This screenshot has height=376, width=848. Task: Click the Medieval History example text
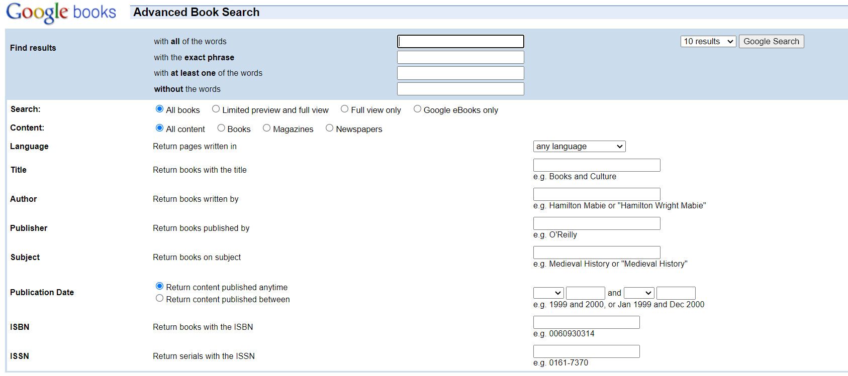click(610, 264)
